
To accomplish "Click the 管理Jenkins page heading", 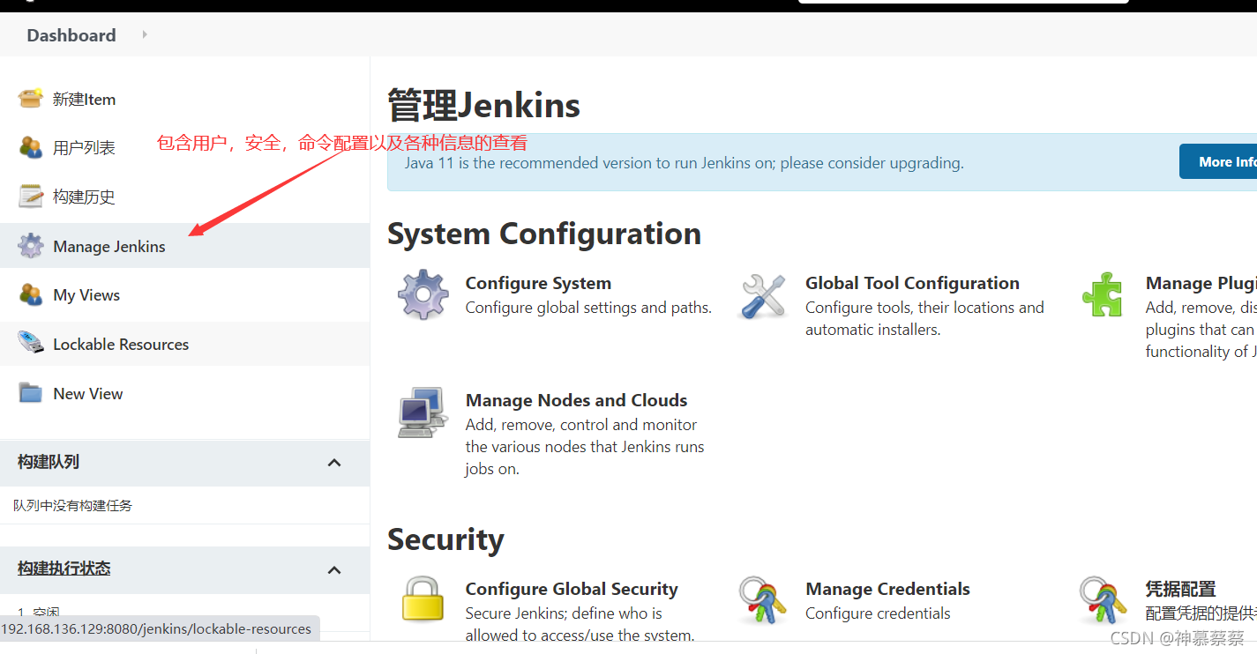I will (x=483, y=106).
